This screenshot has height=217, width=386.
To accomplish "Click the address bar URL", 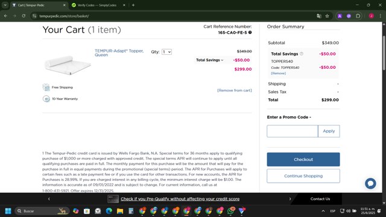I will 64,16.
